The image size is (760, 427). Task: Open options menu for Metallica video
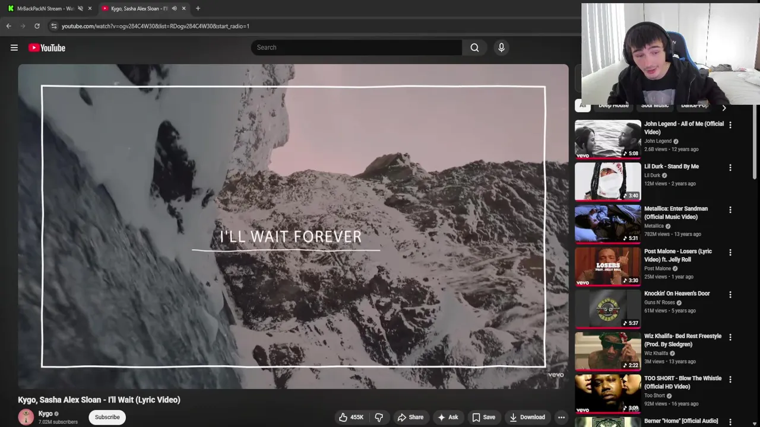tap(730, 210)
